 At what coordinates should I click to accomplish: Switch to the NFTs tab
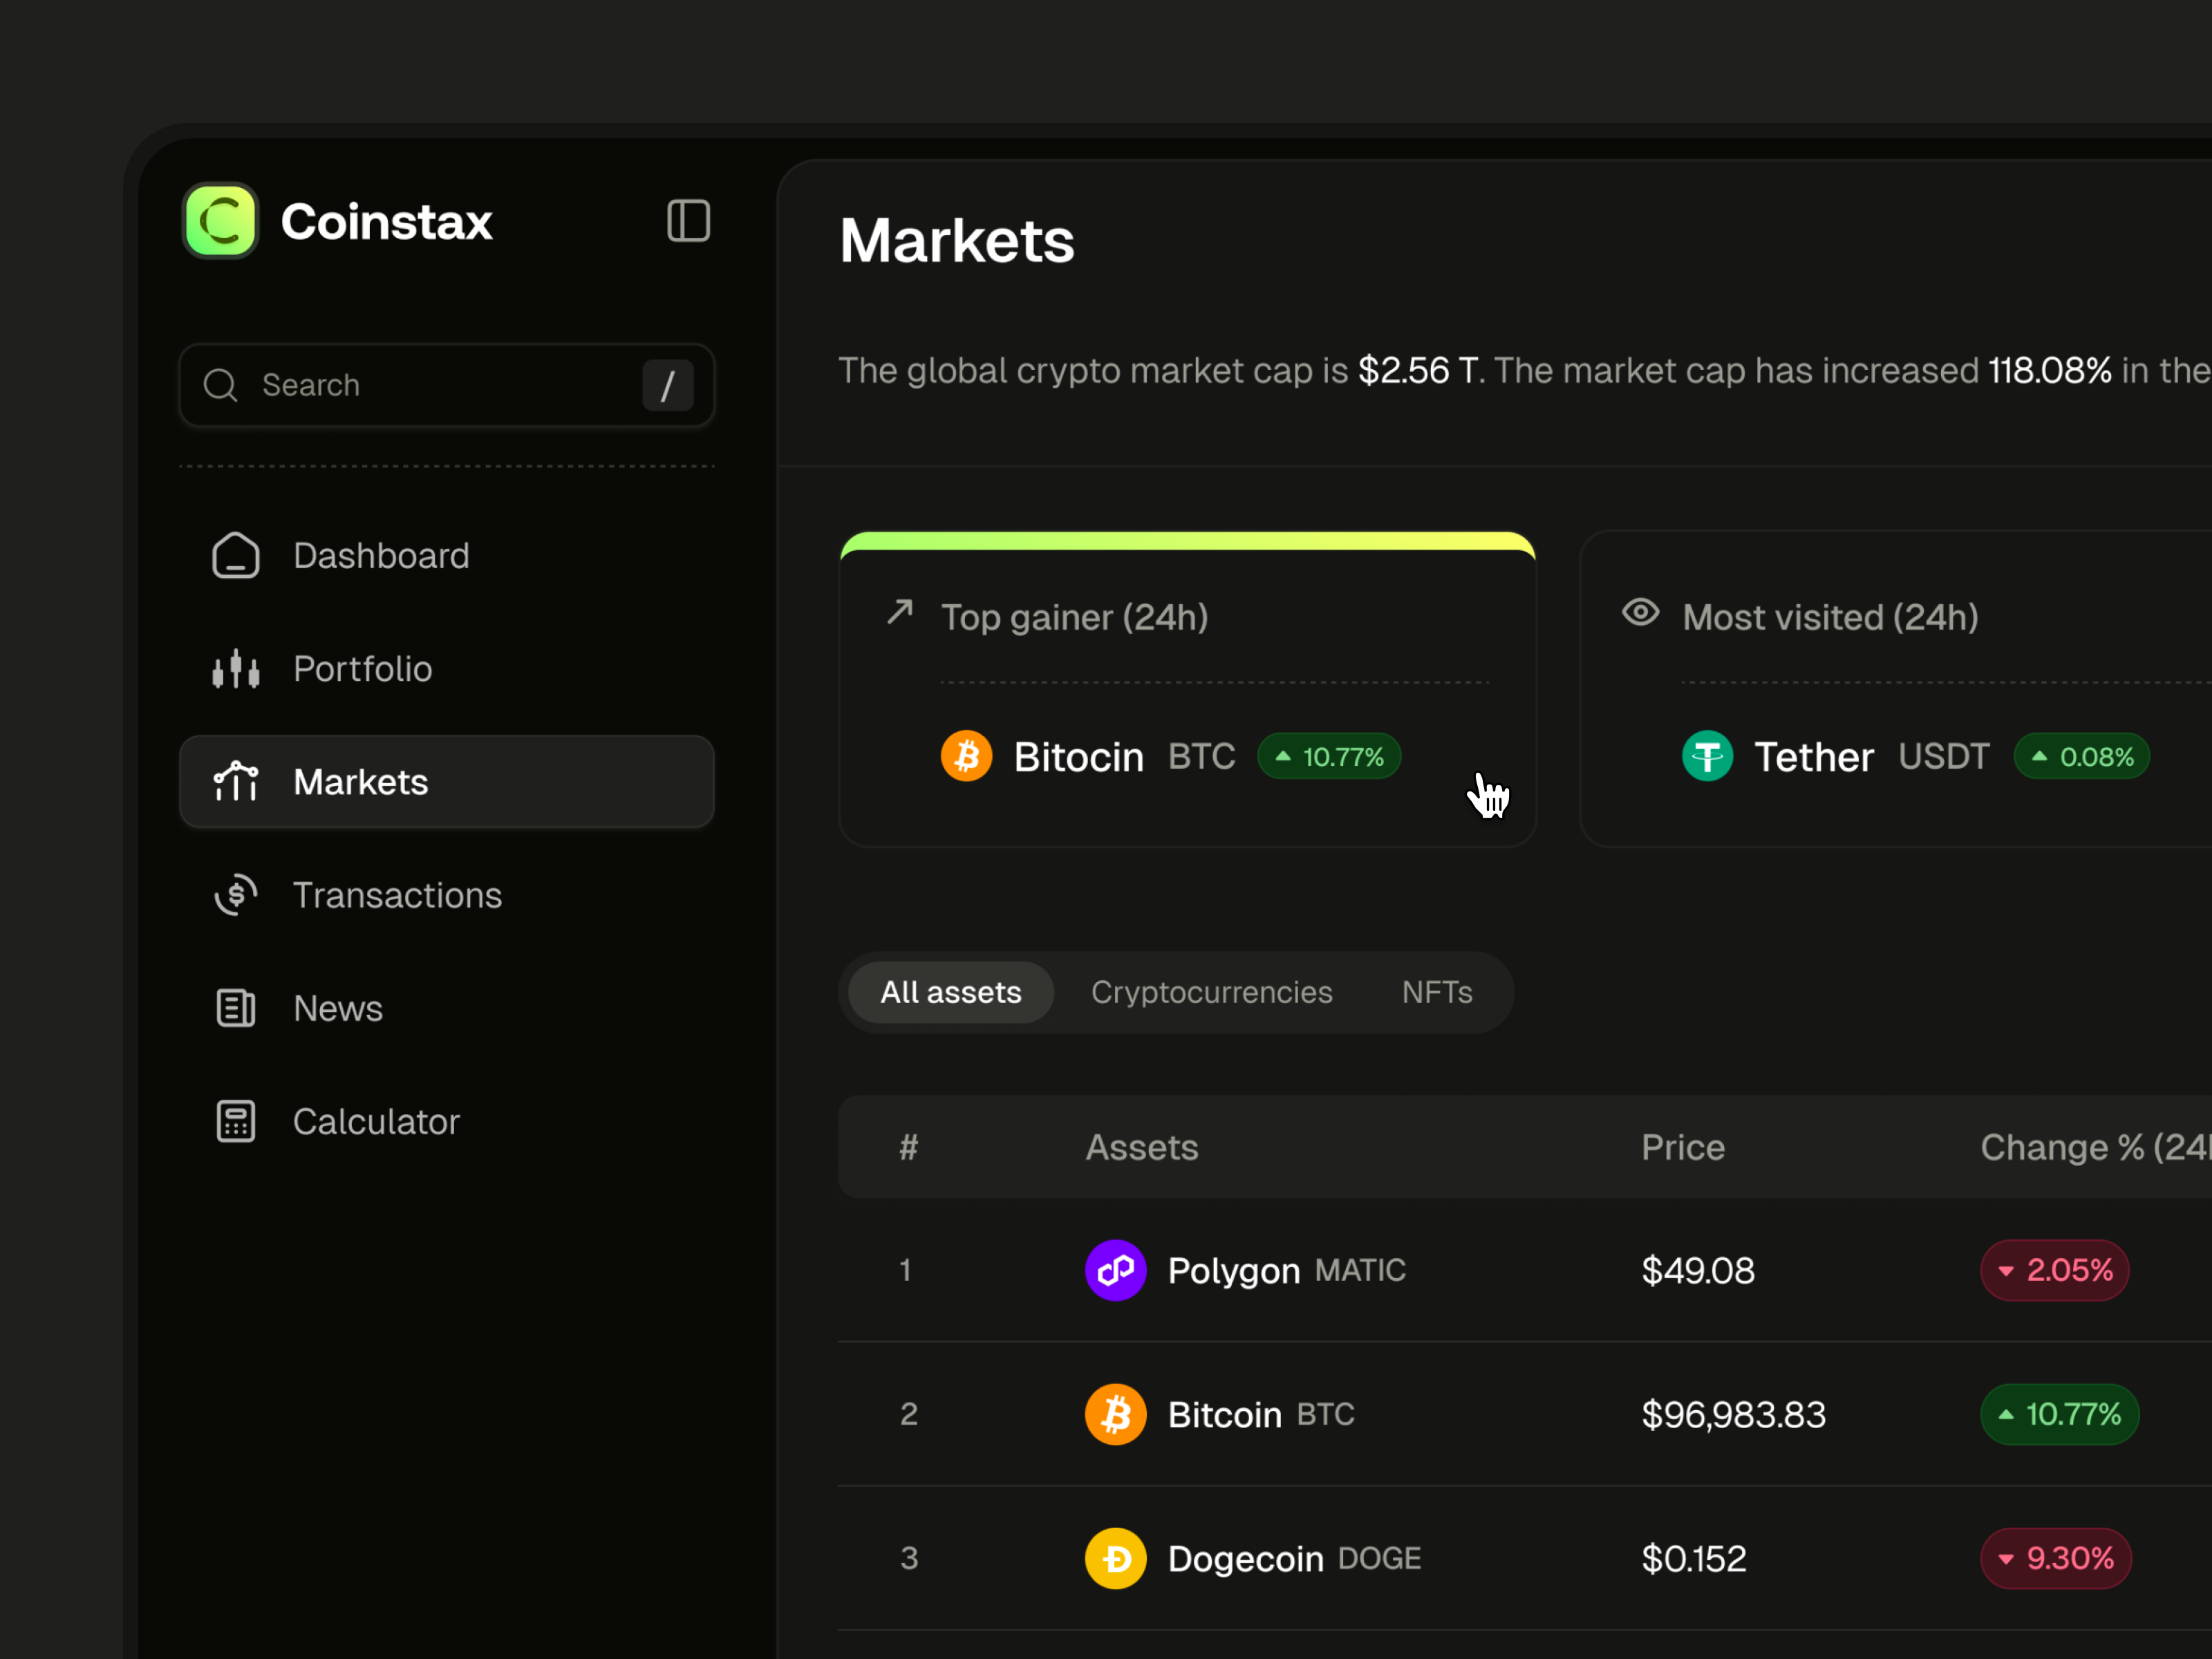pos(1437,991)
